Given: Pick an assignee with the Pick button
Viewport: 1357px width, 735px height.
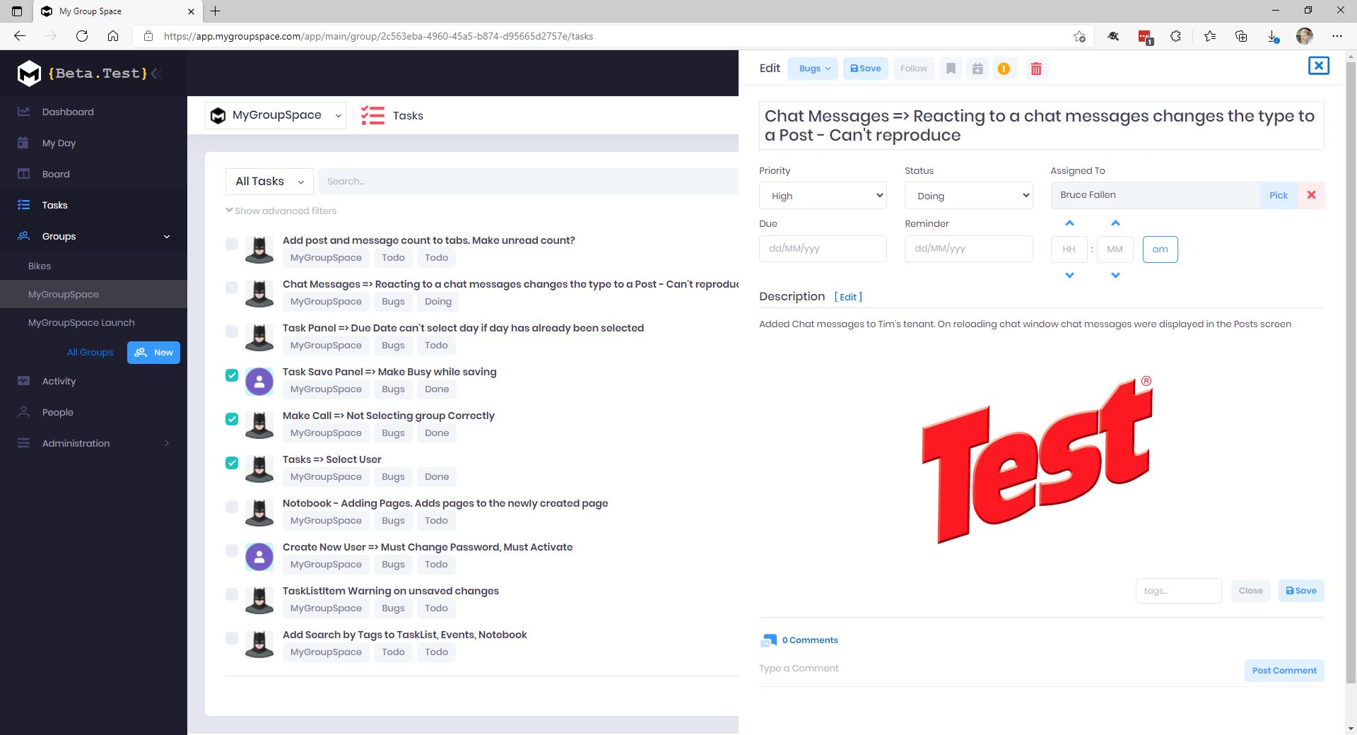Looking at the screenshot, I should pos(1279,195).
